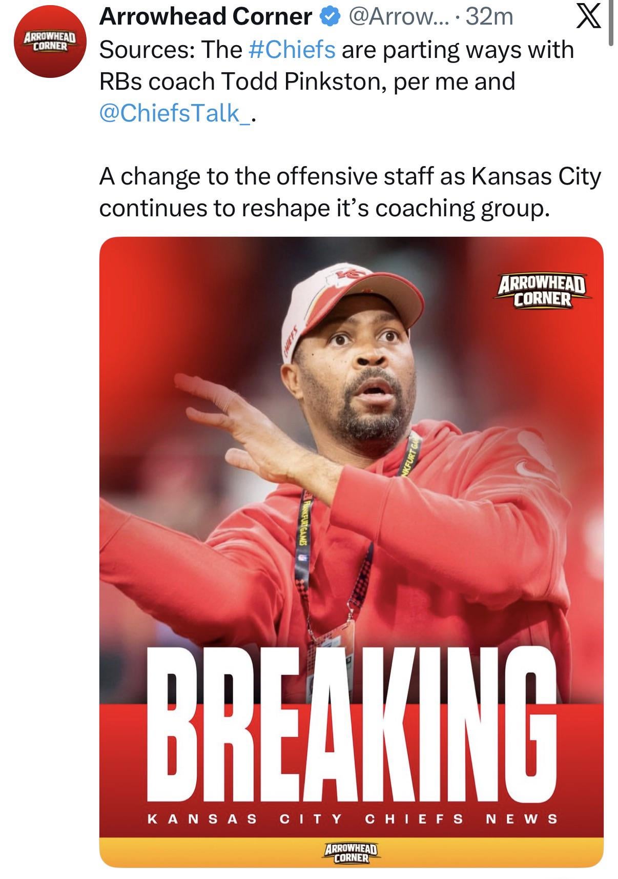Image resolution: width=618 pixels, height=879 pixels.
Task: Click the yellow bar below the image
Action: [352, 852]
